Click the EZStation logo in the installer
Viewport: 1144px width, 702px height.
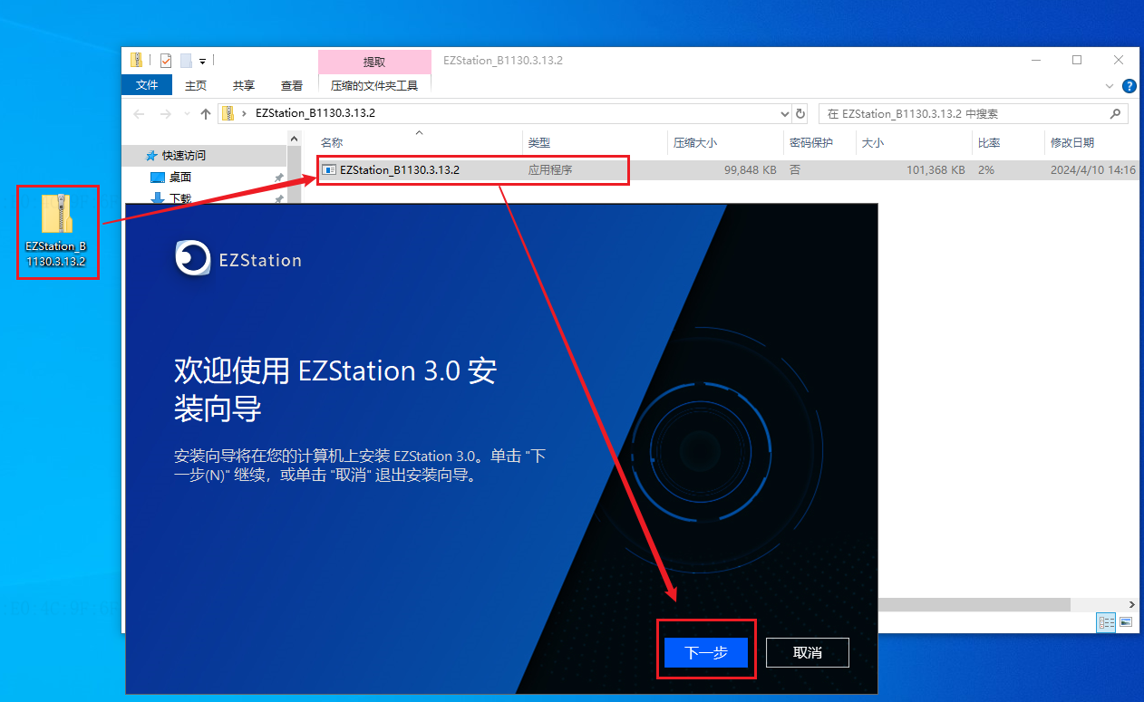coord(190,258)
